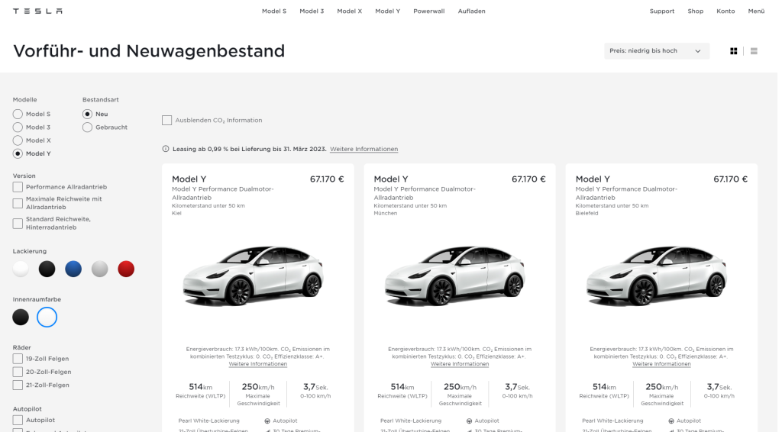782x432 pixels.
Task: Toggle Ausblenden CO₂ Information checkbox
Action: pyautogui.click(x=167, y=120)
